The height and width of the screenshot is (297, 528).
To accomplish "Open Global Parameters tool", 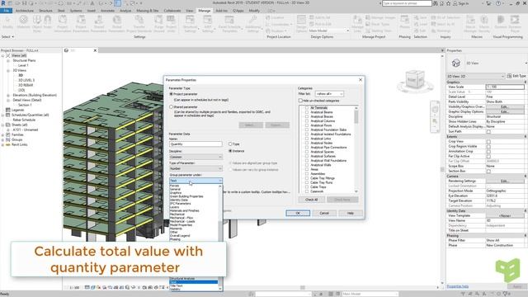I will 117,24.
